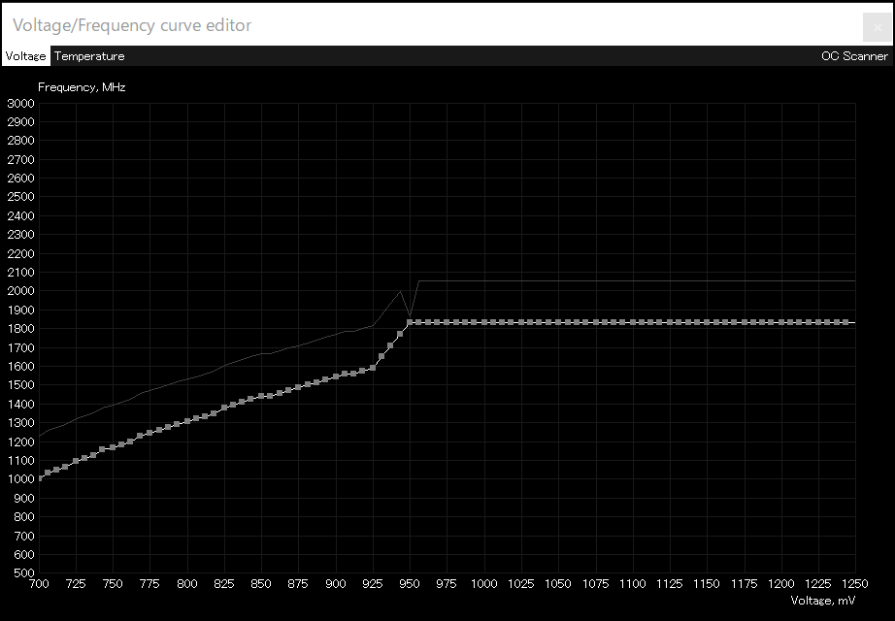Click the 'Voltage/Frequency curve editor' title text
Image resolution: width=895 pixels, height=621 pixels.
click(132, 25)
